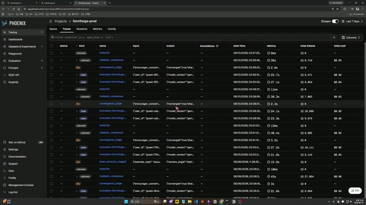The width and height of the screenshot is (366, 205).
Task: Expand the mediator_consensus trace with 40.4s latency
Action: 77,133
